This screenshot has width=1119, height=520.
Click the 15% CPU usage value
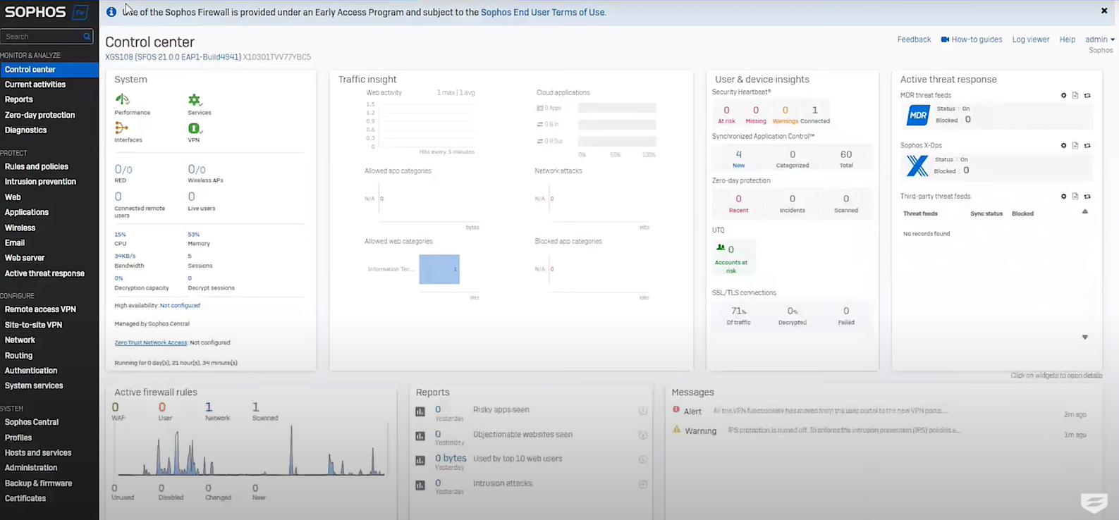pos(121,235)
